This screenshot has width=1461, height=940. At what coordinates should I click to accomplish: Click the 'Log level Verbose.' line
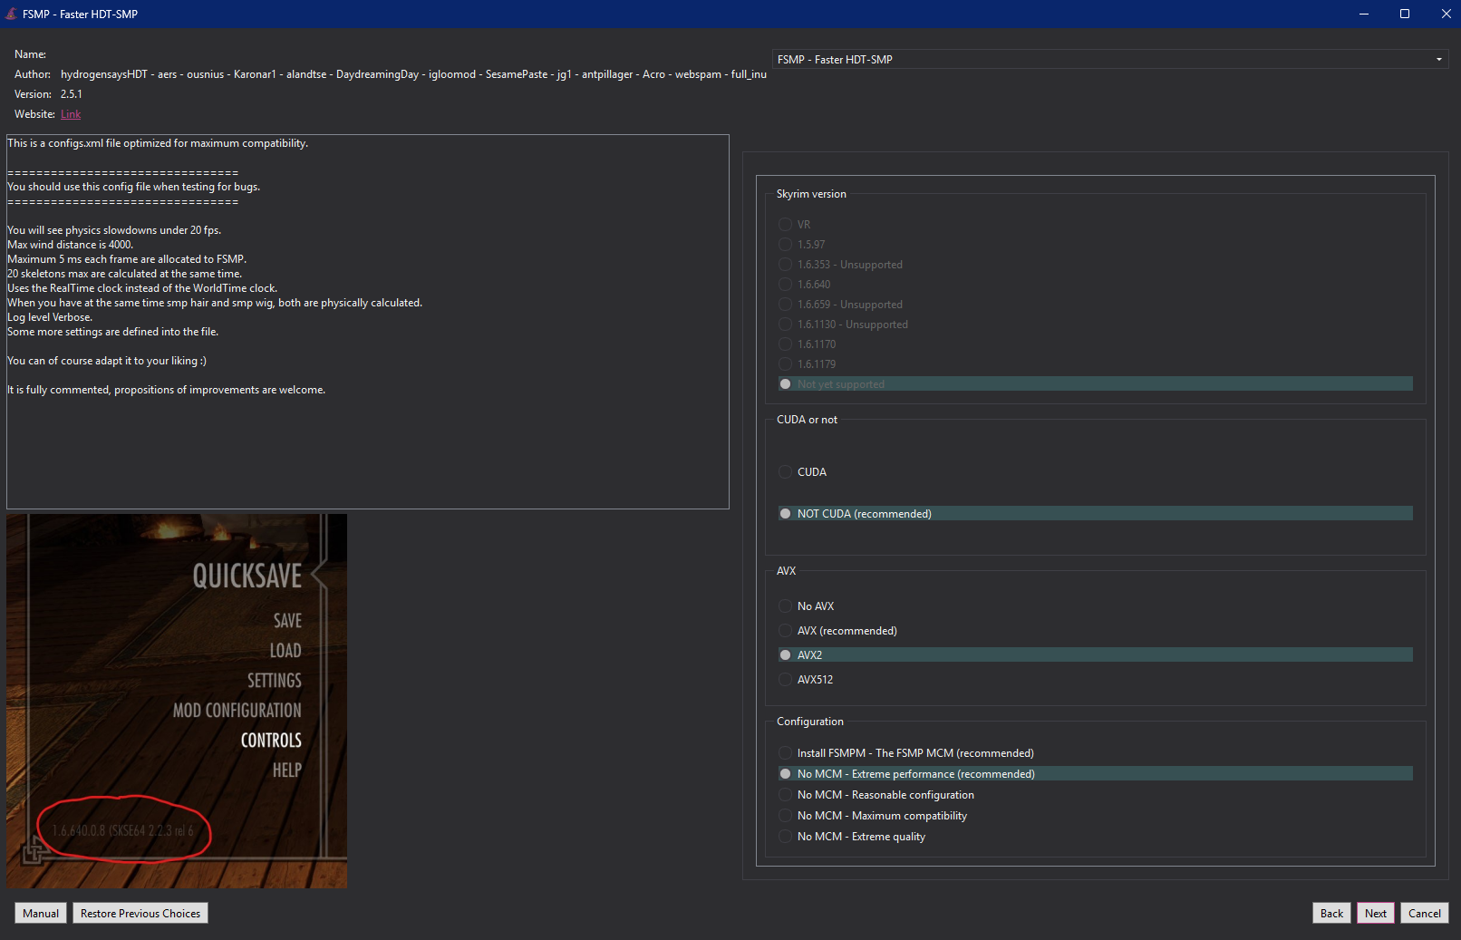(x=50, y=317)
